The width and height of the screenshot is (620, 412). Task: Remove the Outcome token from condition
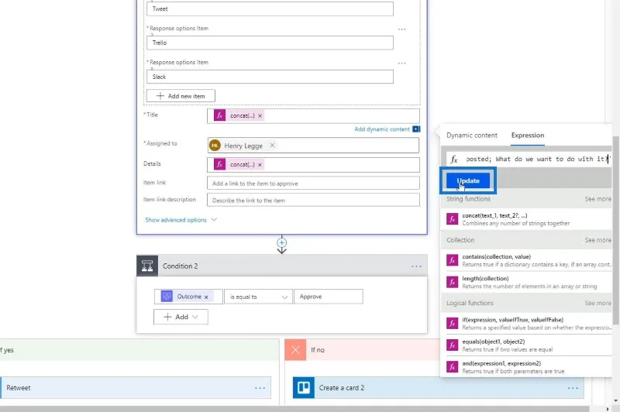[206, 297]
